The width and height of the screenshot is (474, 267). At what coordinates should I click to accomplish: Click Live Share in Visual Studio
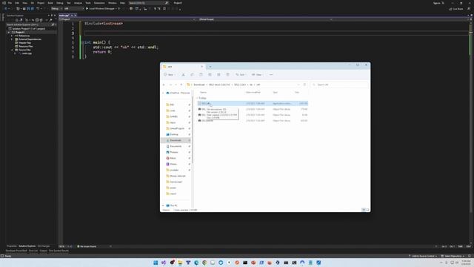tap(456, 9)
